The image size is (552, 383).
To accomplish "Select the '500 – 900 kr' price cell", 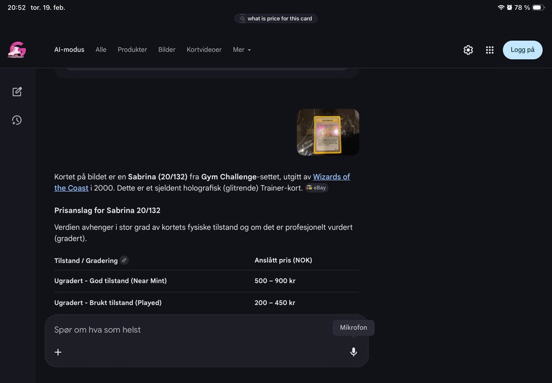I will (x=275, y=281).
